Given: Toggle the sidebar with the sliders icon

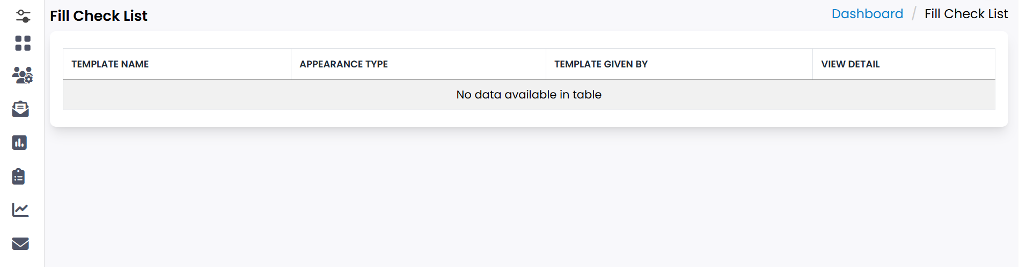Looking at the screenshot, I should coord(23,16).
